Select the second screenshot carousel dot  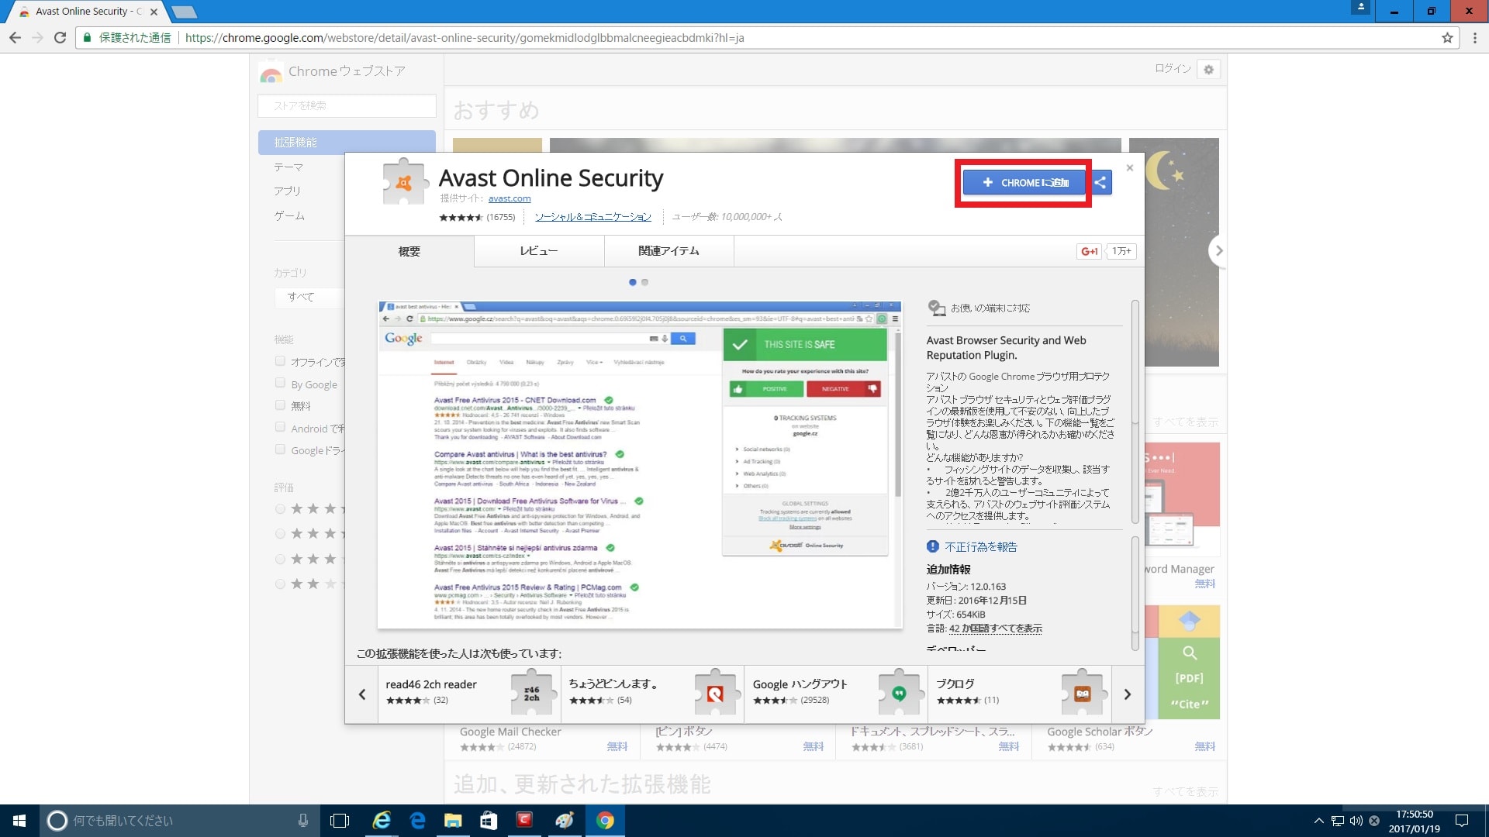click(x=644, y=283)
